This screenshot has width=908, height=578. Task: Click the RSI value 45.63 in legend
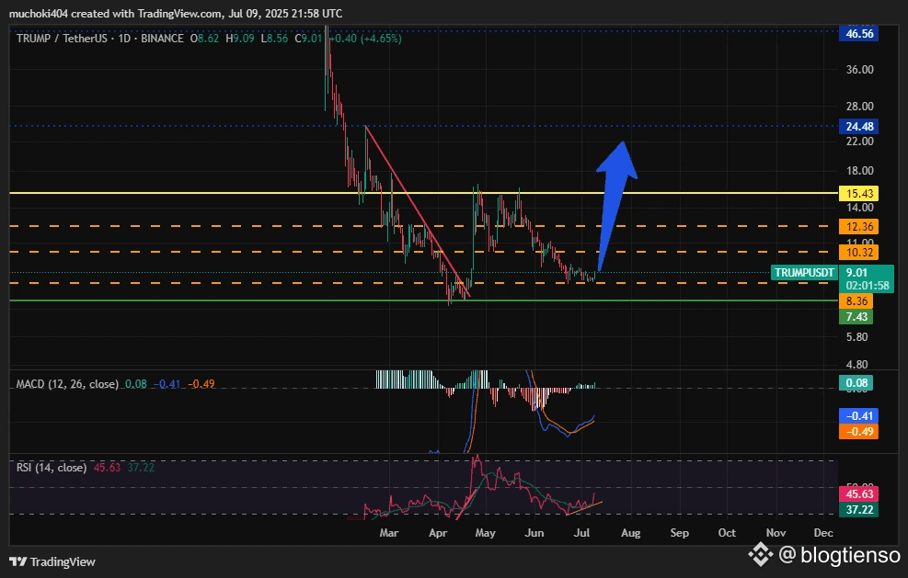107,468
